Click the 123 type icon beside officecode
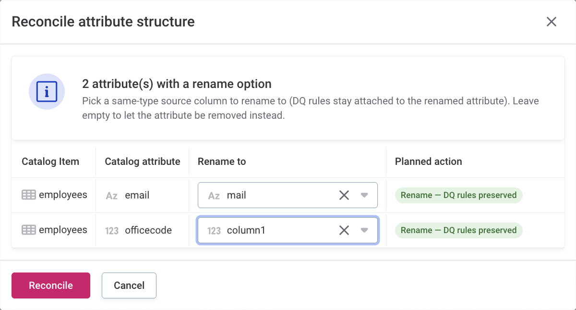Screen dimensions: 576x310 pos(112,231)
